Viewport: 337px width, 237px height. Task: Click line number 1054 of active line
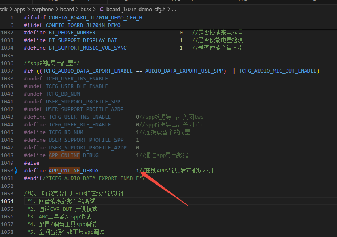[7, 201]
